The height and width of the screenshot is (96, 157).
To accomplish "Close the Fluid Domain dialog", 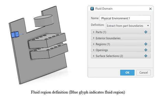I will 150,9.
